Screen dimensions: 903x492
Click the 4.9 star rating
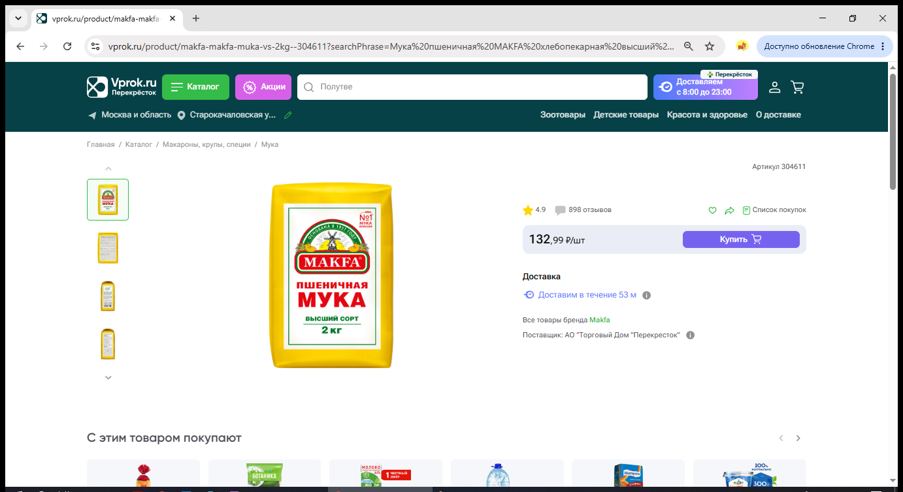(534, 210)
